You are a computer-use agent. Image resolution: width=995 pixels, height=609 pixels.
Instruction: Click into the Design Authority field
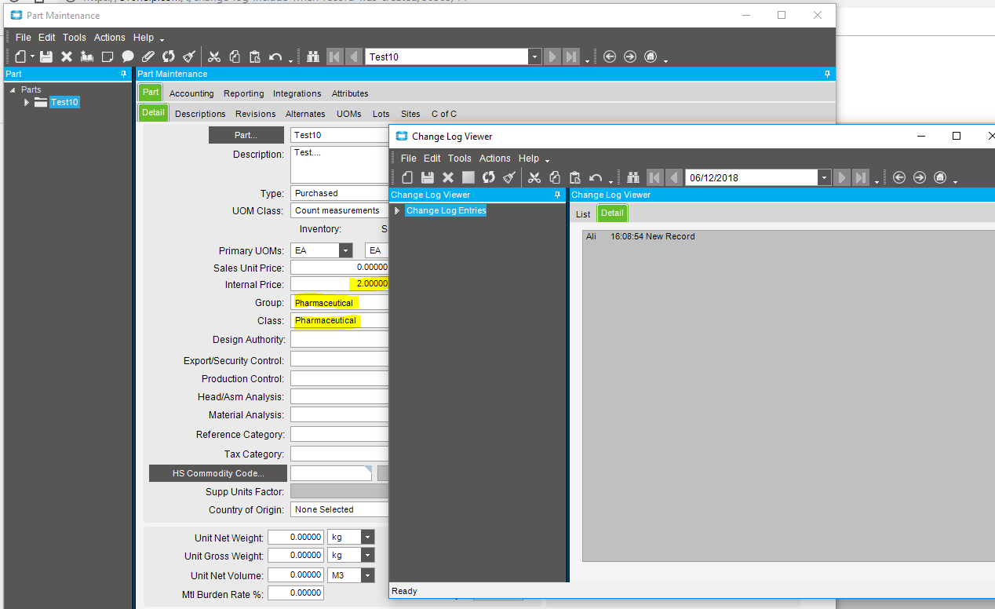coord(339,340)
